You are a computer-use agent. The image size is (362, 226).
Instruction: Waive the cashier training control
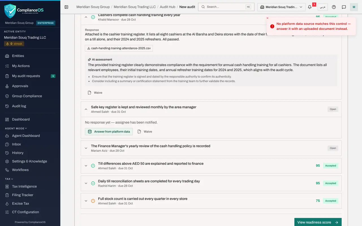coord(95,93)
